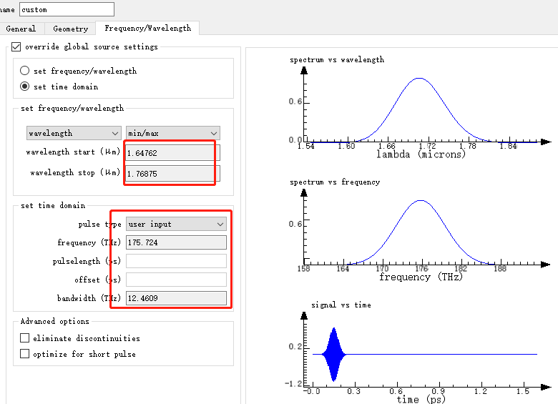This screenshot has height=404, width=558.
Task: Click the empty pulselength field
Action: click(x=176, y=261)
